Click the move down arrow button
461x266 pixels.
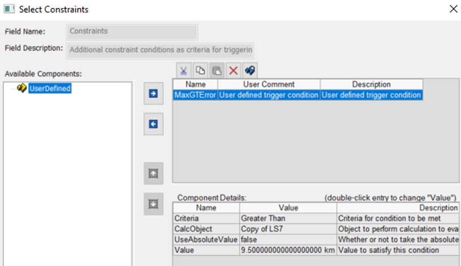[153, 204]
